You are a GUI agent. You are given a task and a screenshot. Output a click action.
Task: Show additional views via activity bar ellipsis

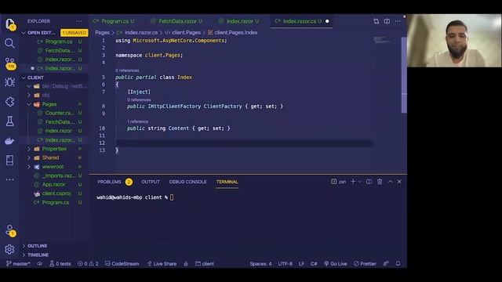9,179
